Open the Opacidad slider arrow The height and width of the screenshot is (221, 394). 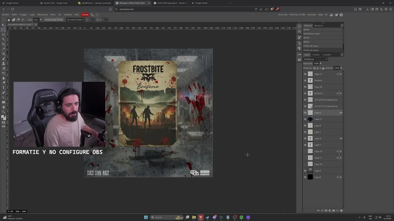click(320, 64)
